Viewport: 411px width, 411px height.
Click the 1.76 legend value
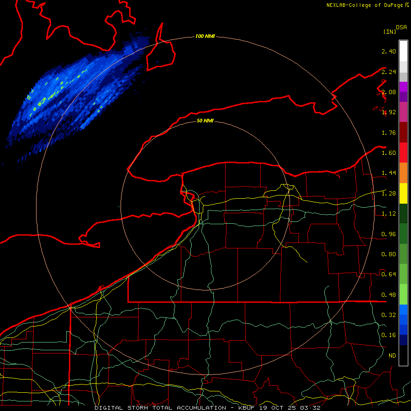[x=389, y=132]
